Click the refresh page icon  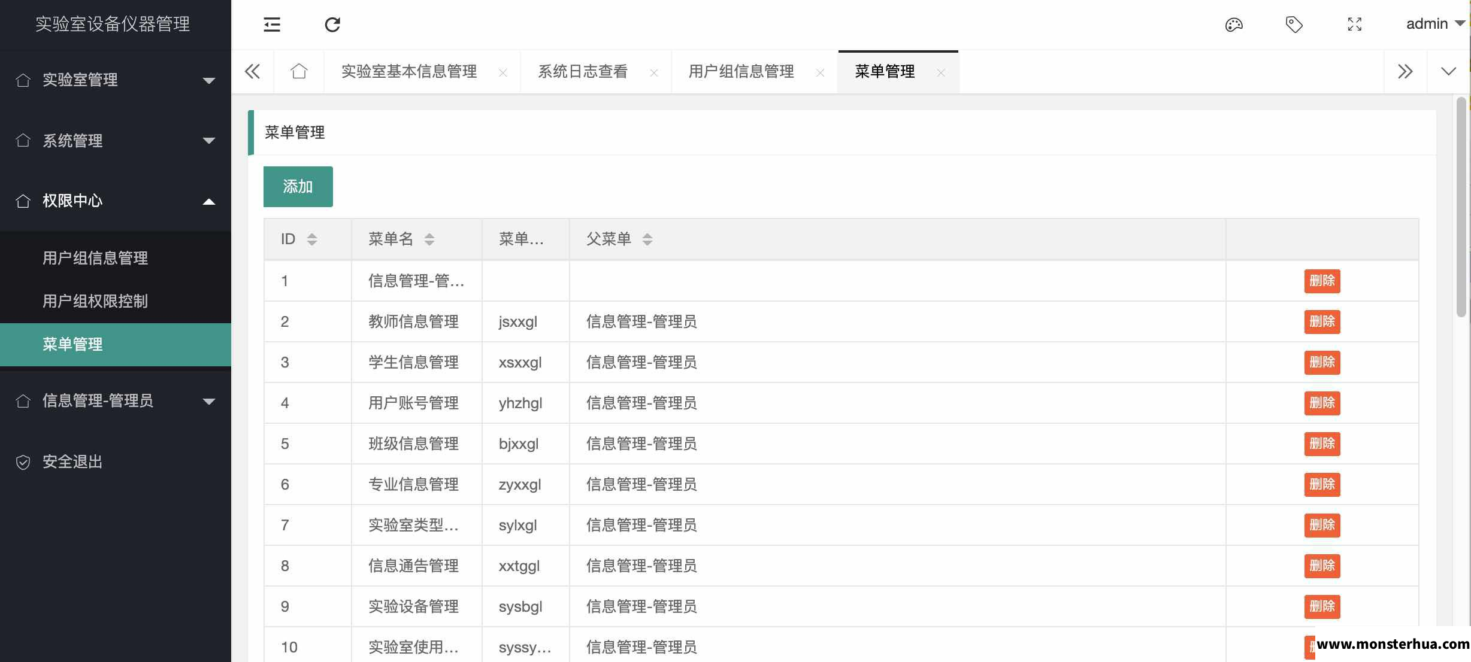[x=332, y=25]
